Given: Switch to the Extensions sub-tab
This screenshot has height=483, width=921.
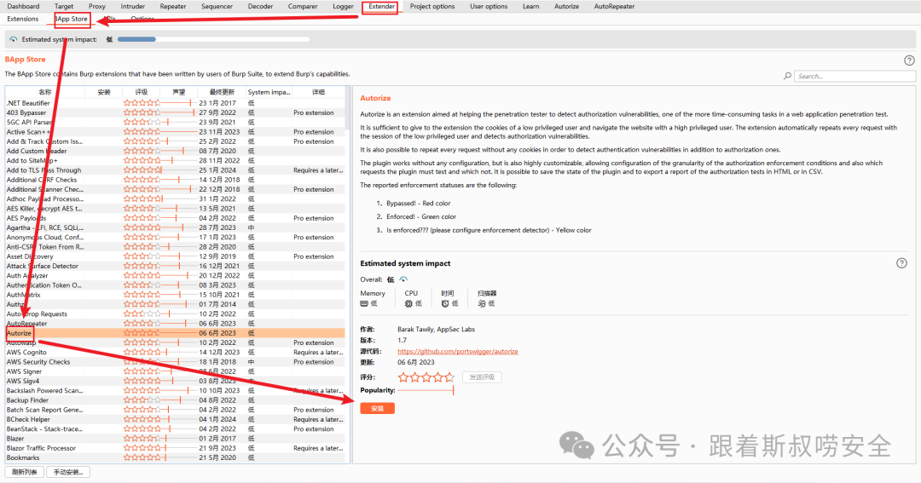Looking at the screenshot, I should [x=22, y=19].
